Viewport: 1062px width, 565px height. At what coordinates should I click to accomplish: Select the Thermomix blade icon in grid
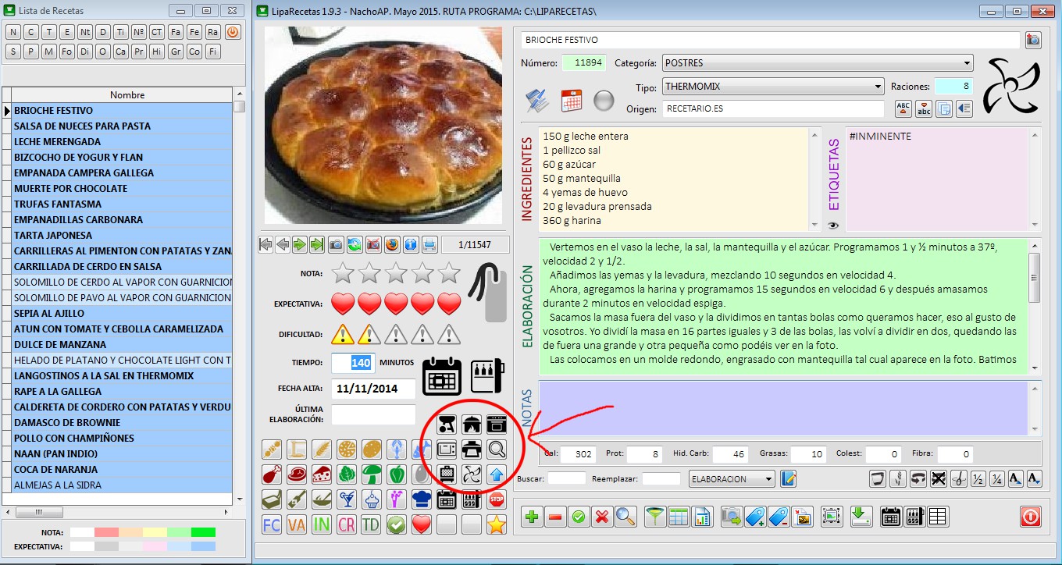coord(472,474)
